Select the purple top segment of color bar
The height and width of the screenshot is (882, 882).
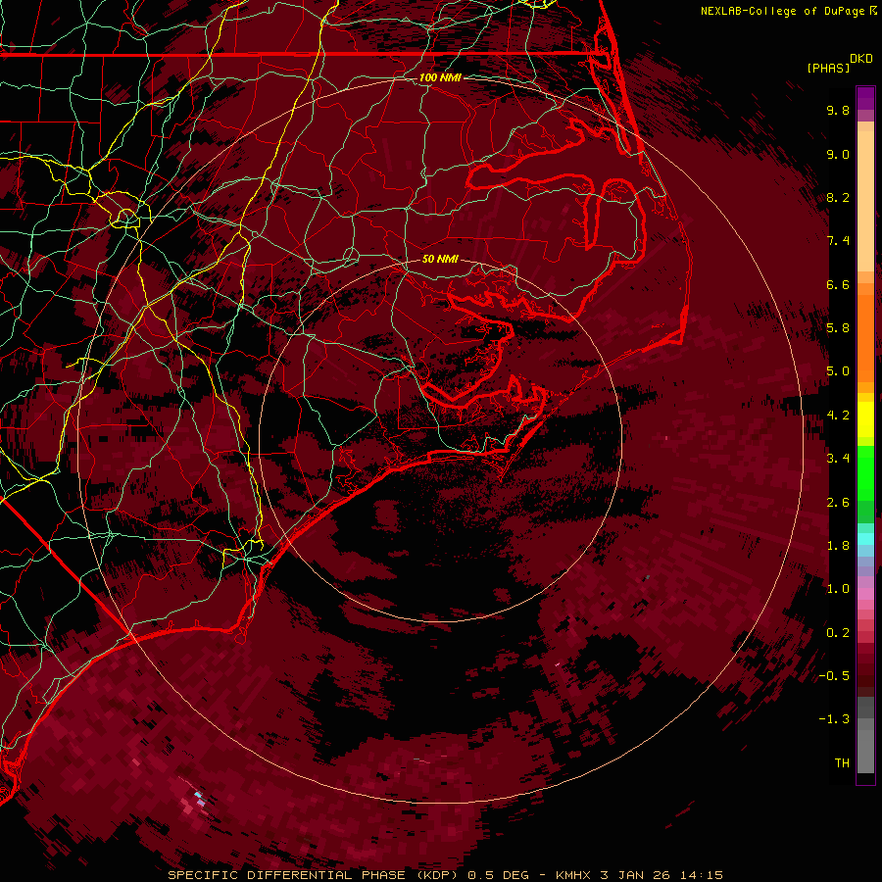(865, 98)
